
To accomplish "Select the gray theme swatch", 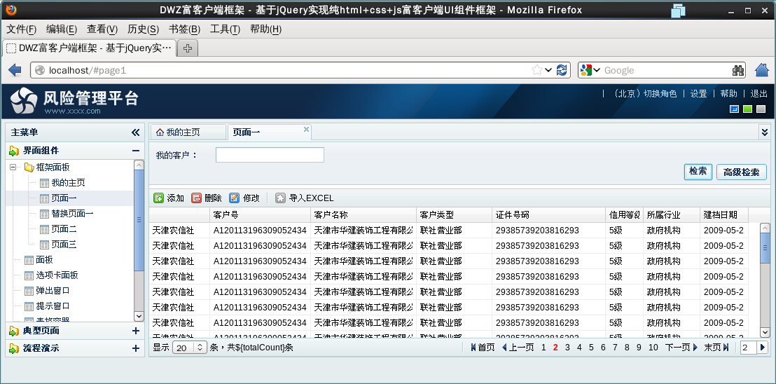I will [x=761, y=109].
